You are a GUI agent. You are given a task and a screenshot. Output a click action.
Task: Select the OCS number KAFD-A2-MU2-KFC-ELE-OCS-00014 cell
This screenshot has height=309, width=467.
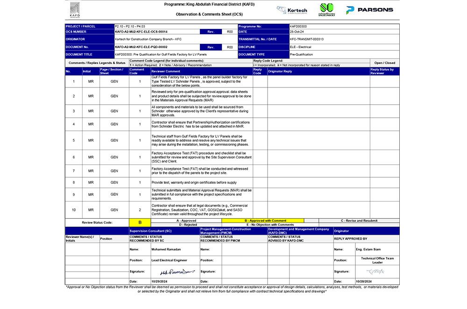156,32
